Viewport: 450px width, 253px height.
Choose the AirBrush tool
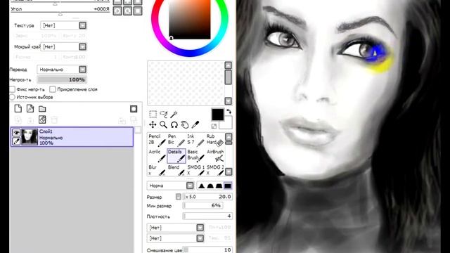(215, 155)
